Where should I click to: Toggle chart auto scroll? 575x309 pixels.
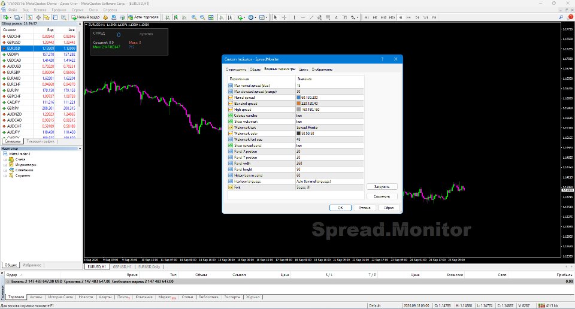pos(221,17)
